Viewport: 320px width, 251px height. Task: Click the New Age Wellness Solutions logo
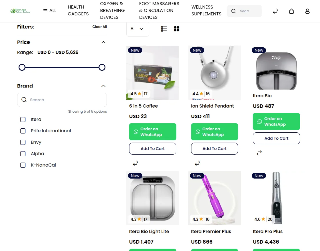[x=20, y=11]
